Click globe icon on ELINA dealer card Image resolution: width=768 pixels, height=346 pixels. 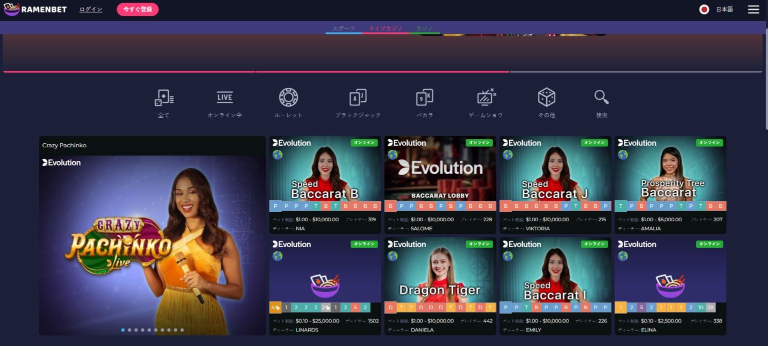tap(622, 256)
